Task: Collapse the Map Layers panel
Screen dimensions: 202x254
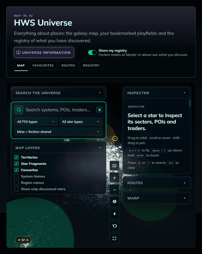Action: pos(58,148)
